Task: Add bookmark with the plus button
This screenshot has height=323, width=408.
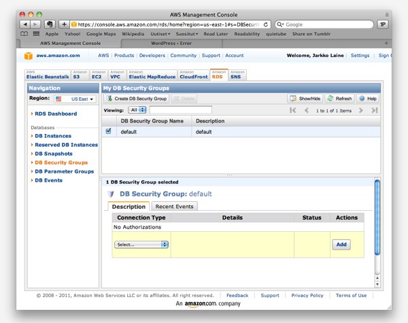Action: (64, 24)
